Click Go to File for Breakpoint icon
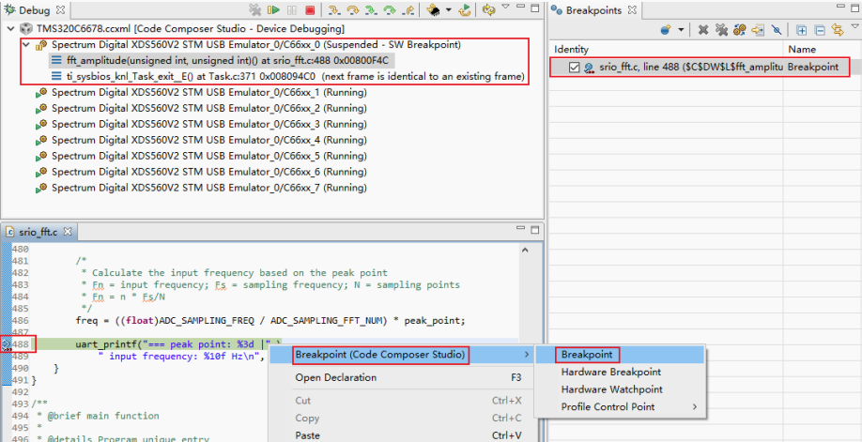Viewport: 862px width, 442px height. pos(758,30)
